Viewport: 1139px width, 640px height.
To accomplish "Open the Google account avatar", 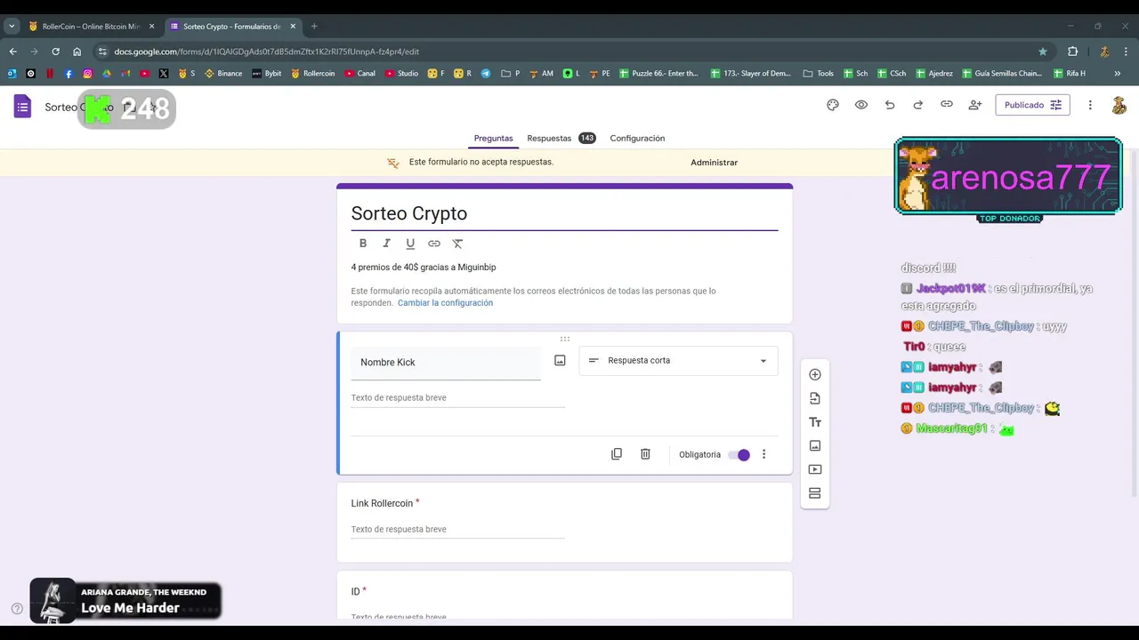I will tap(1119, 105).
